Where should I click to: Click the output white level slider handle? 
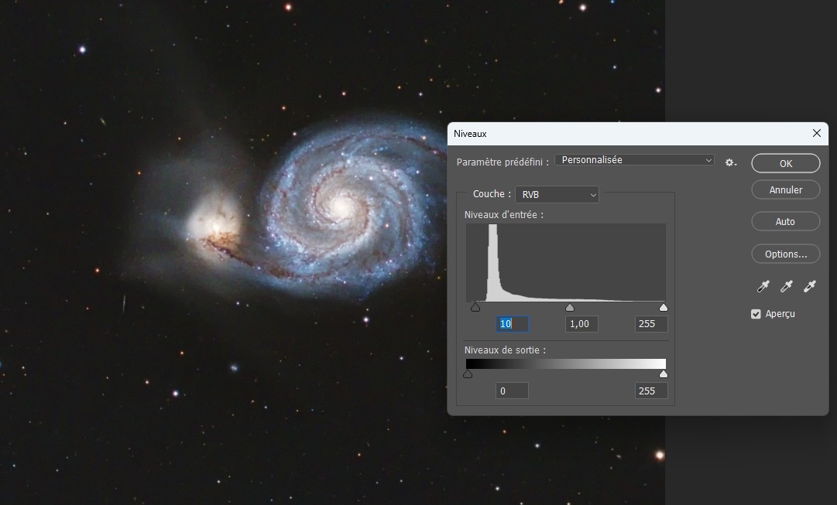coord(664,374)
